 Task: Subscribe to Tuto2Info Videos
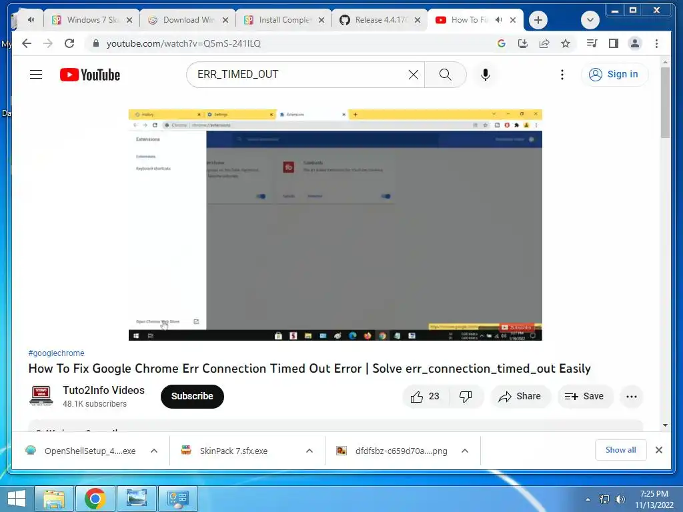pos(192,397)
